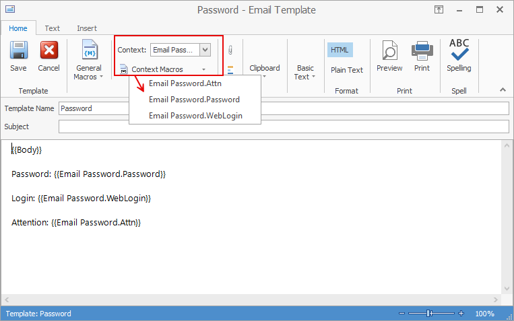The width and height of the screenshot is (514, 321).
Task: Close the Email Template window
Action: (500, 9)
